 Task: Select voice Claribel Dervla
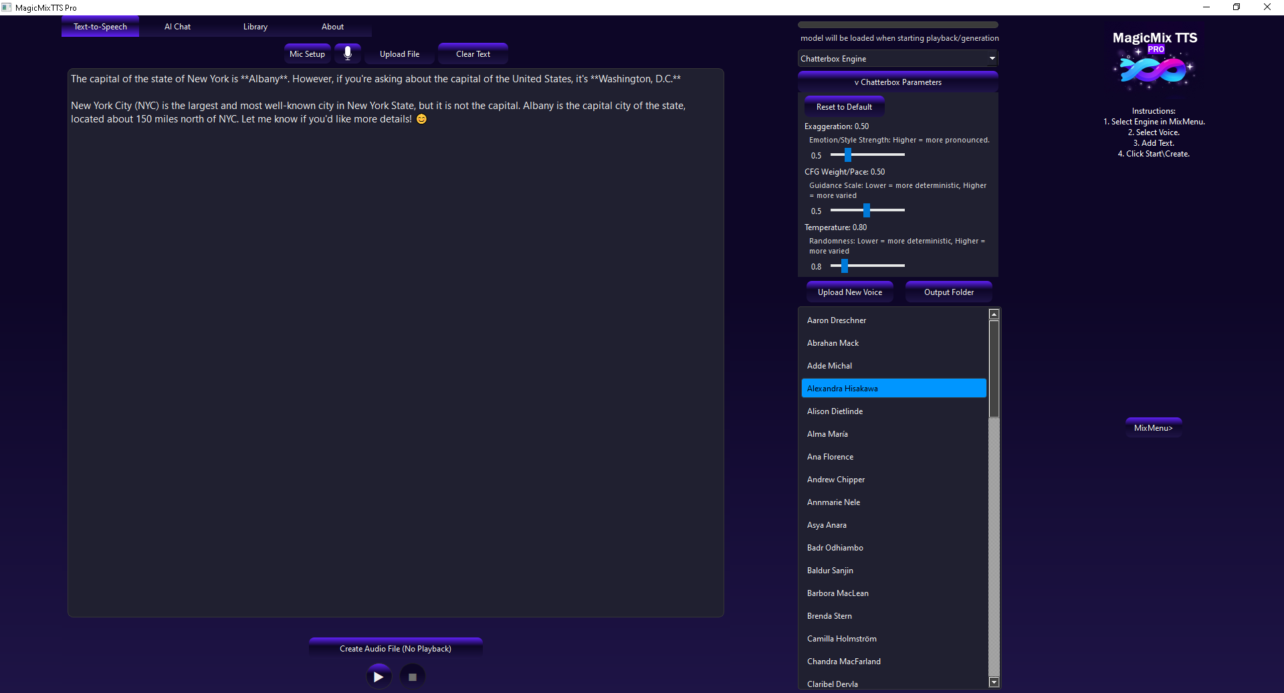point(894,683)
